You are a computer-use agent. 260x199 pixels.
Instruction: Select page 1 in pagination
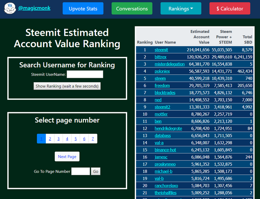(41, 139)
